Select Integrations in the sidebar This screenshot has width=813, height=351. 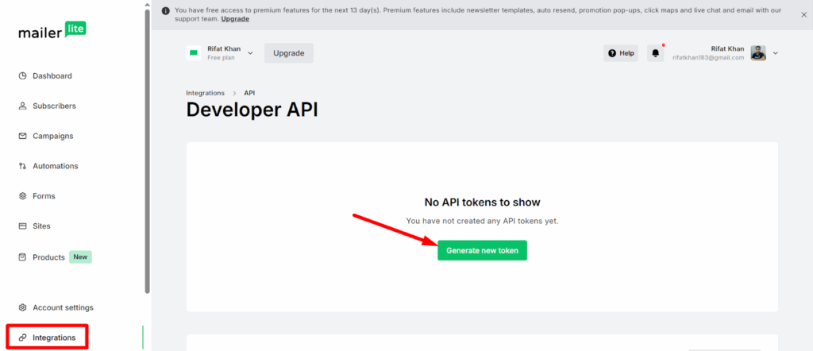pyautogui.click(x=54, y=337)
